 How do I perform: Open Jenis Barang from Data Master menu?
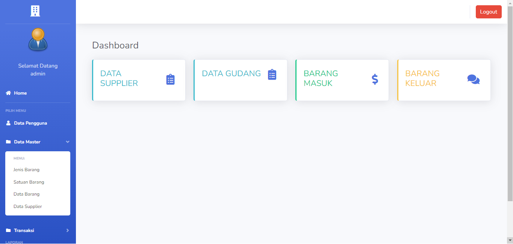pos(26,170)
